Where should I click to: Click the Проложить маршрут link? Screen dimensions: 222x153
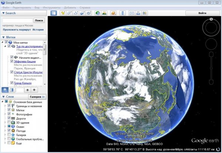(x=17, y=30)
